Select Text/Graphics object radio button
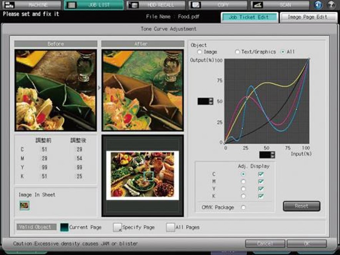 tap(237, 52)
